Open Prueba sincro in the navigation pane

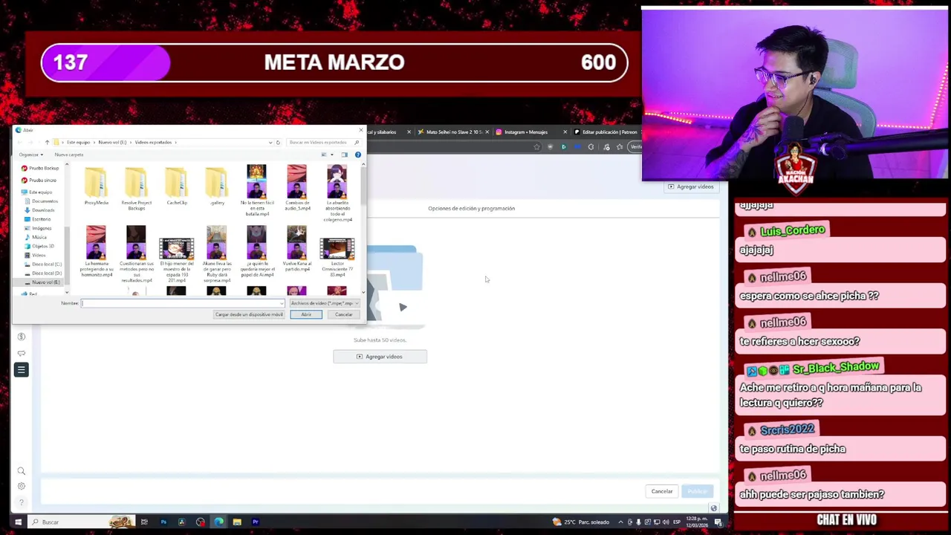[39, 180]
